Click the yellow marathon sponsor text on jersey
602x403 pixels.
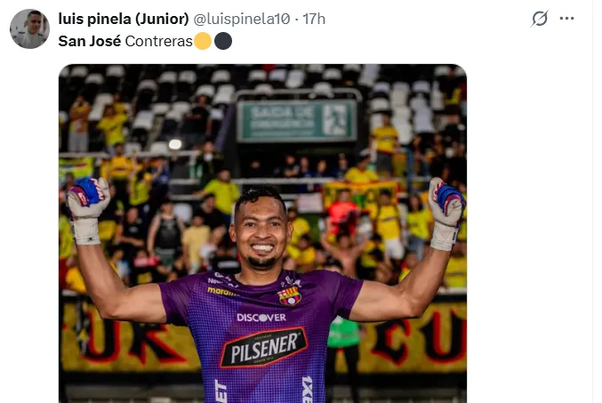coord(221,292)
